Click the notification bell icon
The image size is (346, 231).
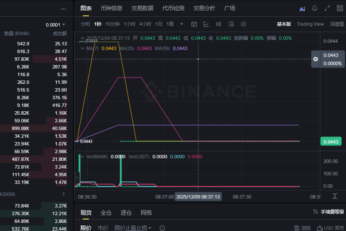click(x=315, y=9)
